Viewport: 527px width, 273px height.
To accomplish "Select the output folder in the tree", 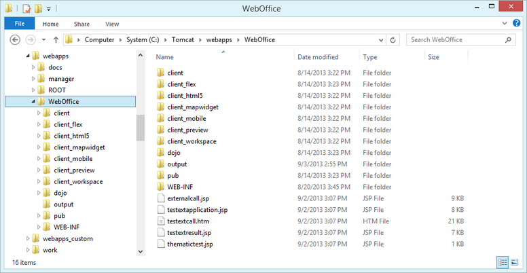I will point(64,204).
